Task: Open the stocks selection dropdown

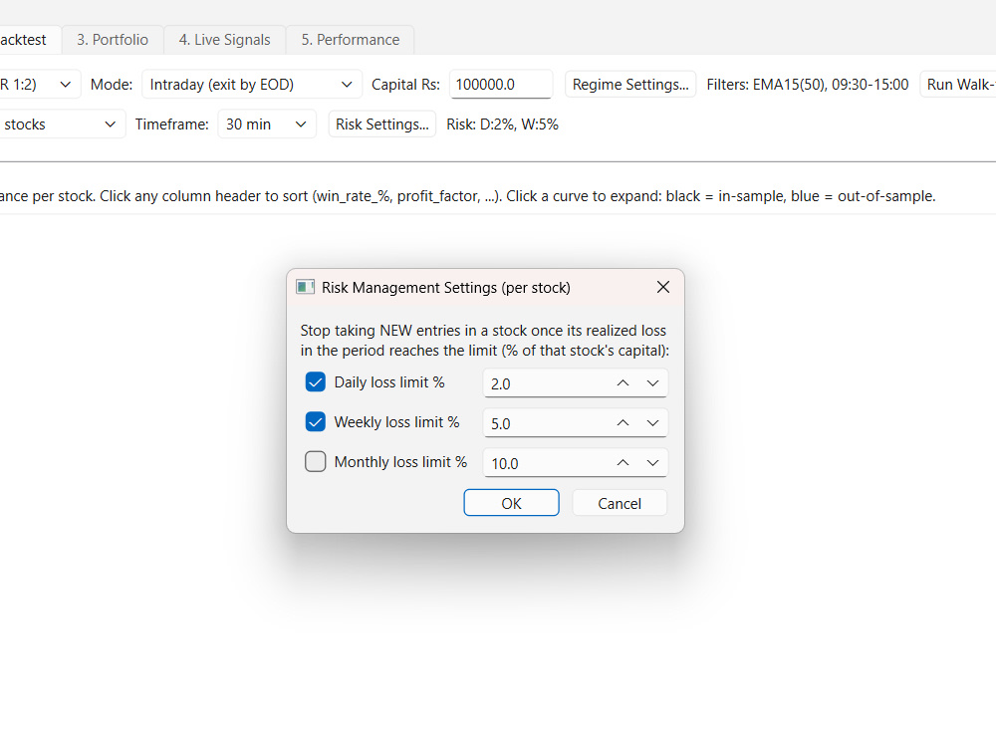Action: 62,124
